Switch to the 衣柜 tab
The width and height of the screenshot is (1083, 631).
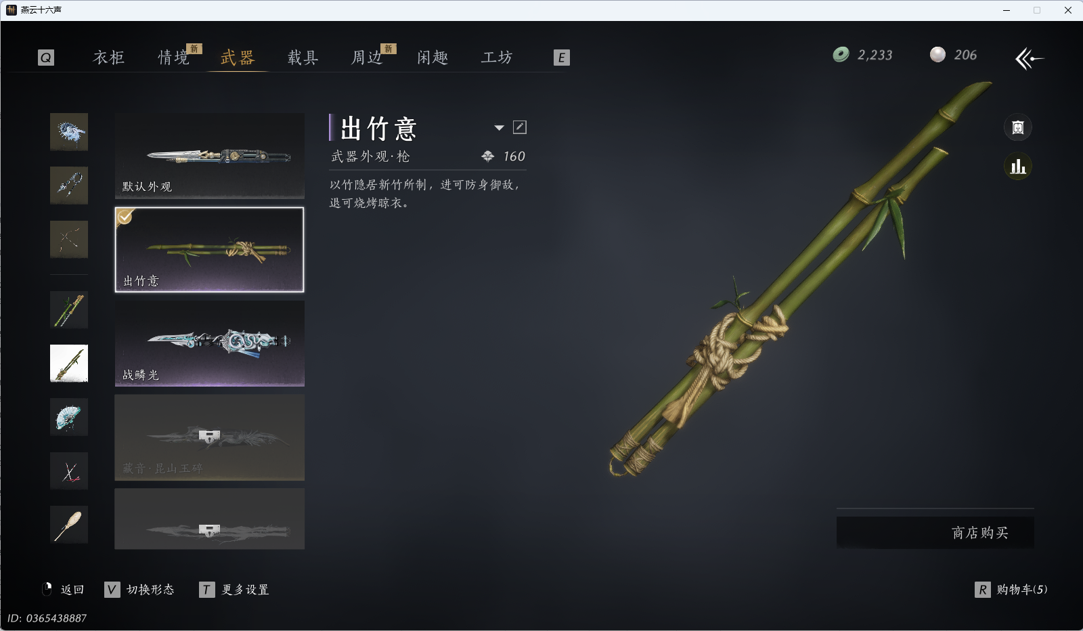coord(109,58)
